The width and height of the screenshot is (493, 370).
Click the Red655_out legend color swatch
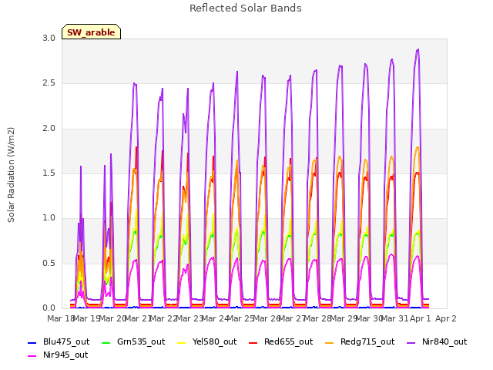click(x=253, y=342)
